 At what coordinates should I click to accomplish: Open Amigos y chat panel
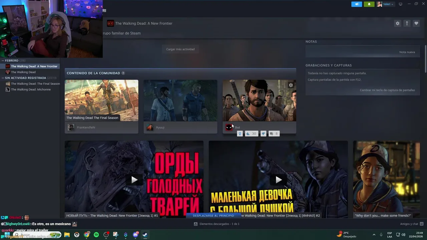point(412,224)
